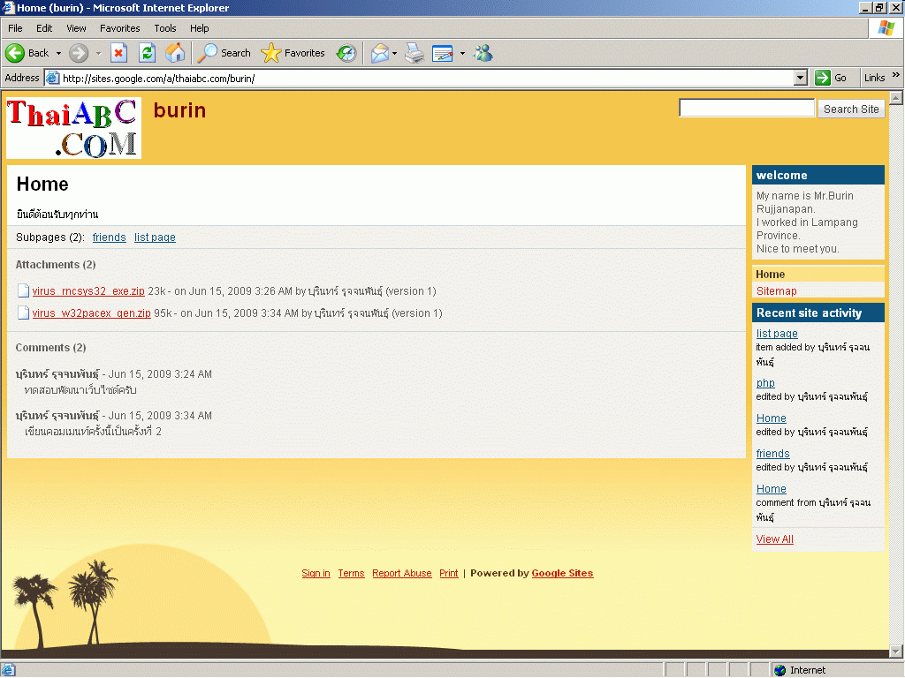Open the Mail button dropdown arrow
Viewport: 905px width, 678px height.
coord(395,53)
